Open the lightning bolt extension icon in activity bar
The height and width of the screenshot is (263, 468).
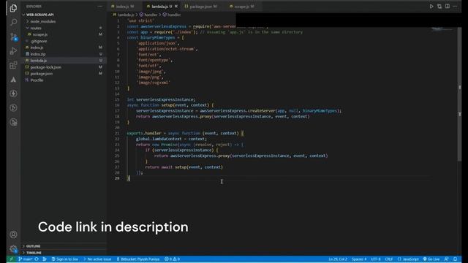click(x=13, y=94)
